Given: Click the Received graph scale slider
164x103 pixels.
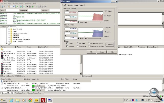Looking at the screenshot, I should click(95, 22).
